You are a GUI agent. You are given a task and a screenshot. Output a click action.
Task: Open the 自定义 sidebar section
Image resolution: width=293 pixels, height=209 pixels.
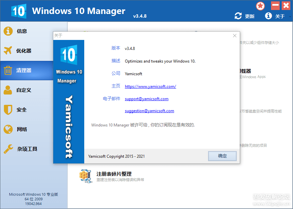(24, 90)
